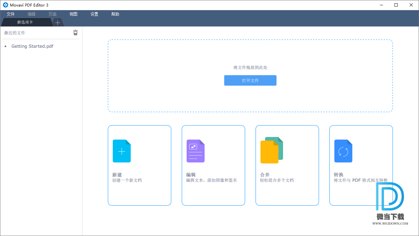The height and width of the screenshot is (236, 419).
Task: Click the 轻松组合多个文档 description
Action: tap(277, 180)
